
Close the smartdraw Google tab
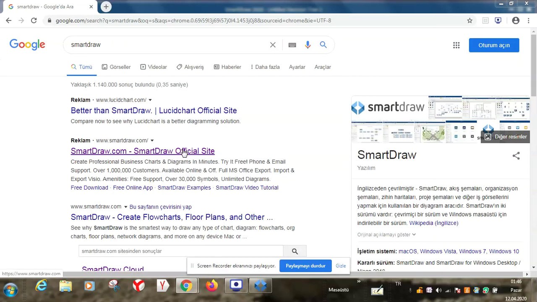[91, 7]
